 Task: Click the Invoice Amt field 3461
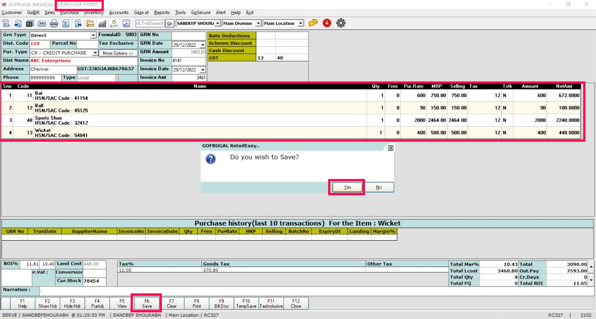(x=189, y=78)
